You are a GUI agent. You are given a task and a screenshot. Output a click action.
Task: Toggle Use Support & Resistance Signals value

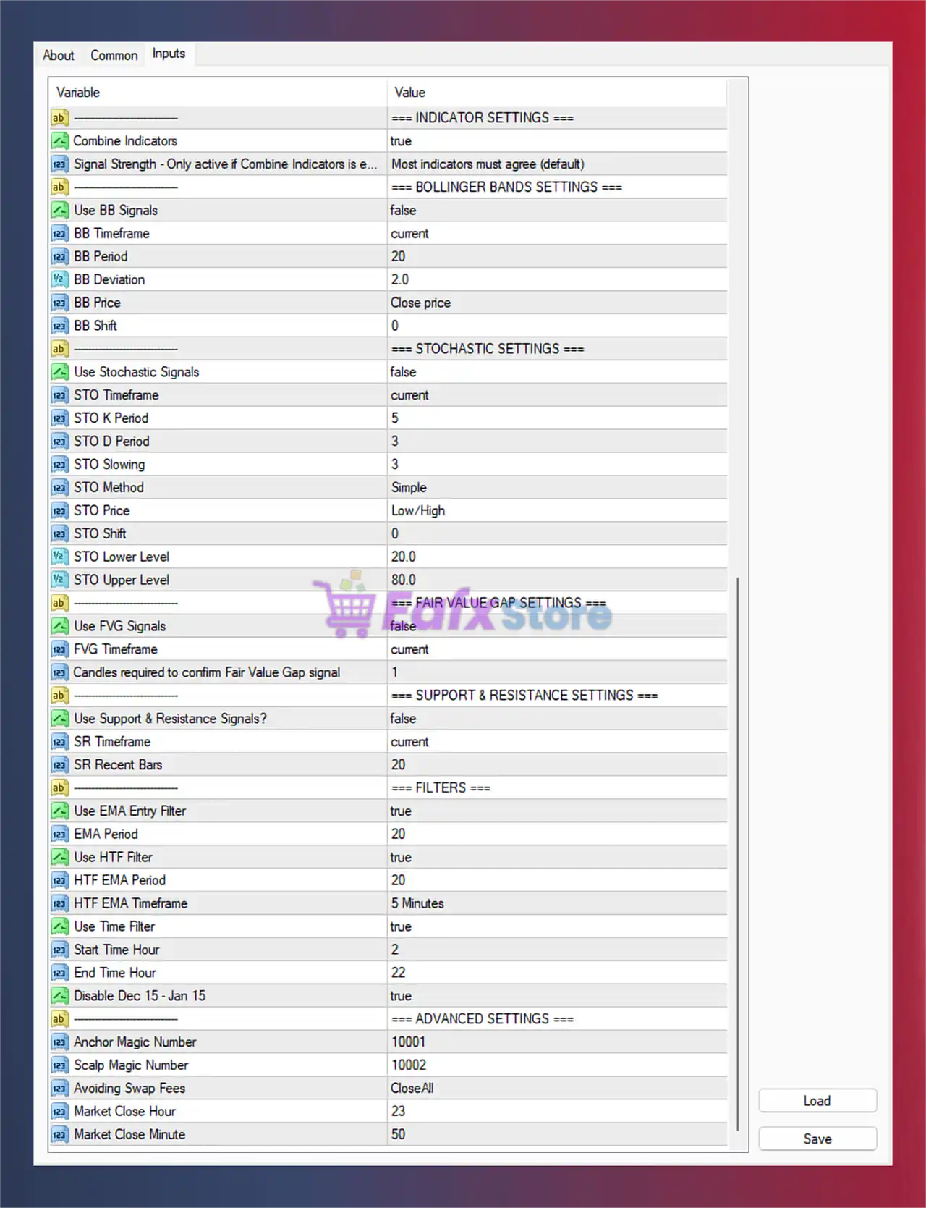pos(557,719)
